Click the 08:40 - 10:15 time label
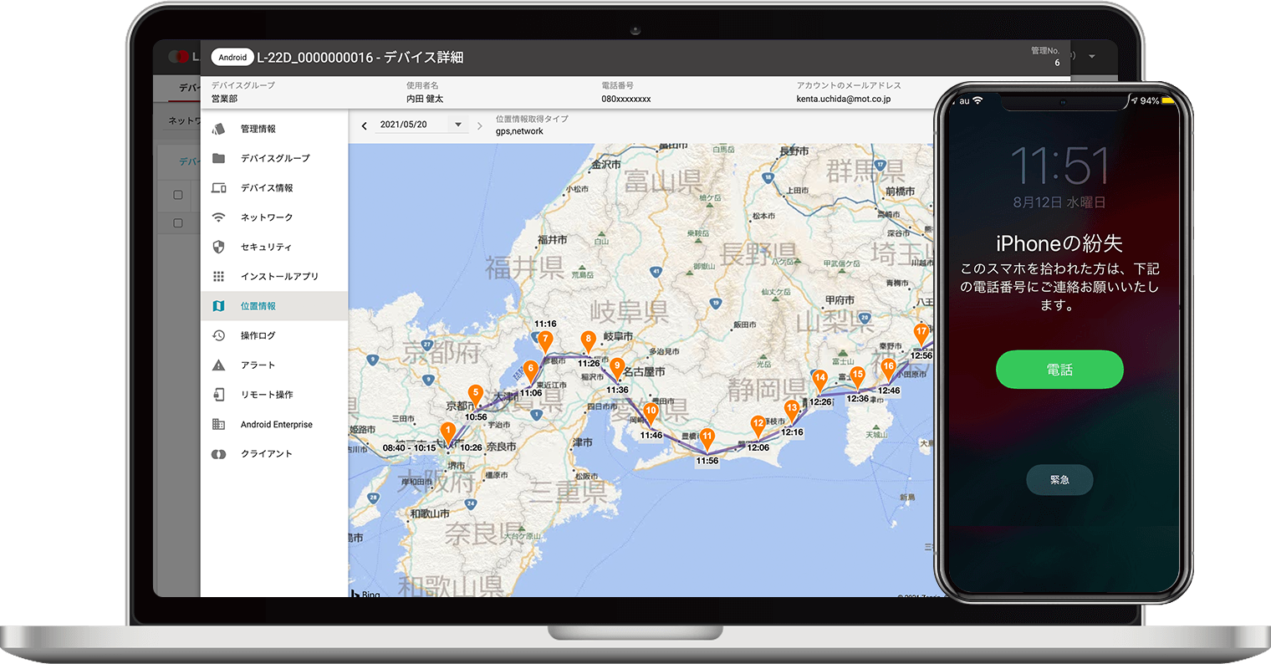This screenshot has width=1271, height=664. point(409,447)
